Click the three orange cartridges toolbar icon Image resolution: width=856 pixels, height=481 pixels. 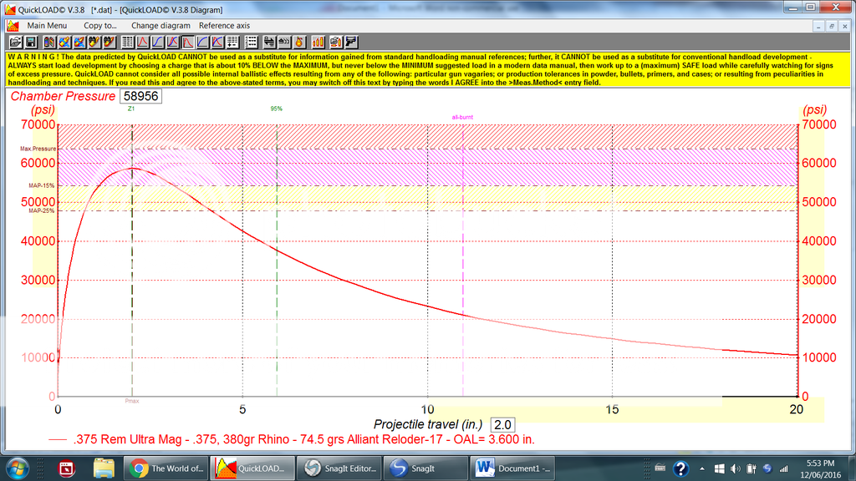tap(317, 42)
